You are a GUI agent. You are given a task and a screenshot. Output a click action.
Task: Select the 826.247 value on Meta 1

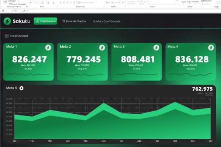[x=29, y=59]
